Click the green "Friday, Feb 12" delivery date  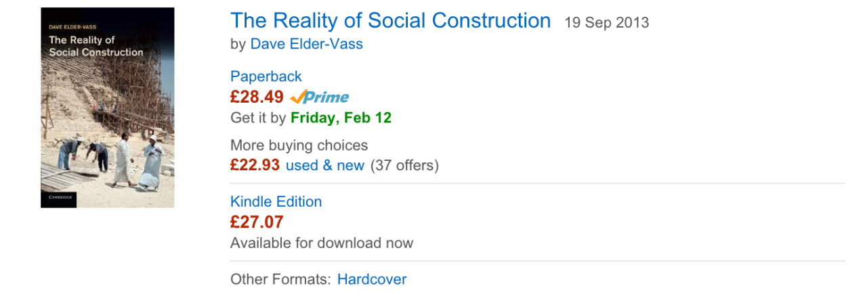coord(341,118)
